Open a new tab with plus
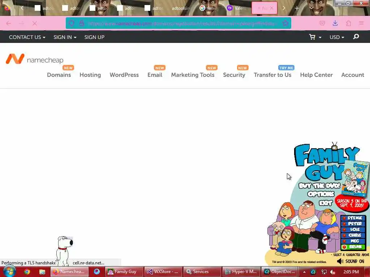Screen dimensions: 370x277 pos(297,8)
